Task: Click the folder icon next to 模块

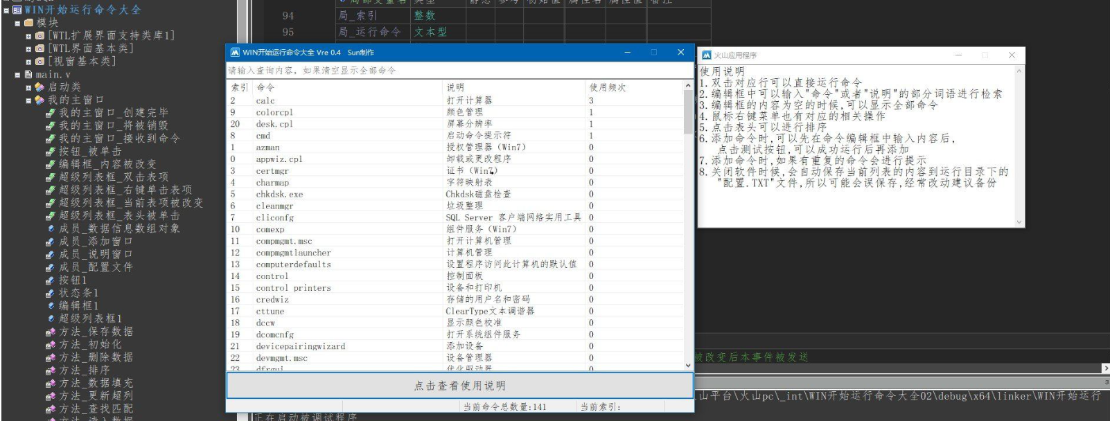Action: pyautogui.click(x=28, y=23)
